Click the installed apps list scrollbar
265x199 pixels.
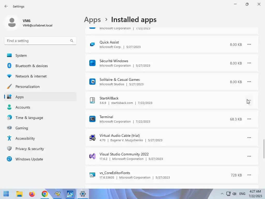(x=264, y=149)
